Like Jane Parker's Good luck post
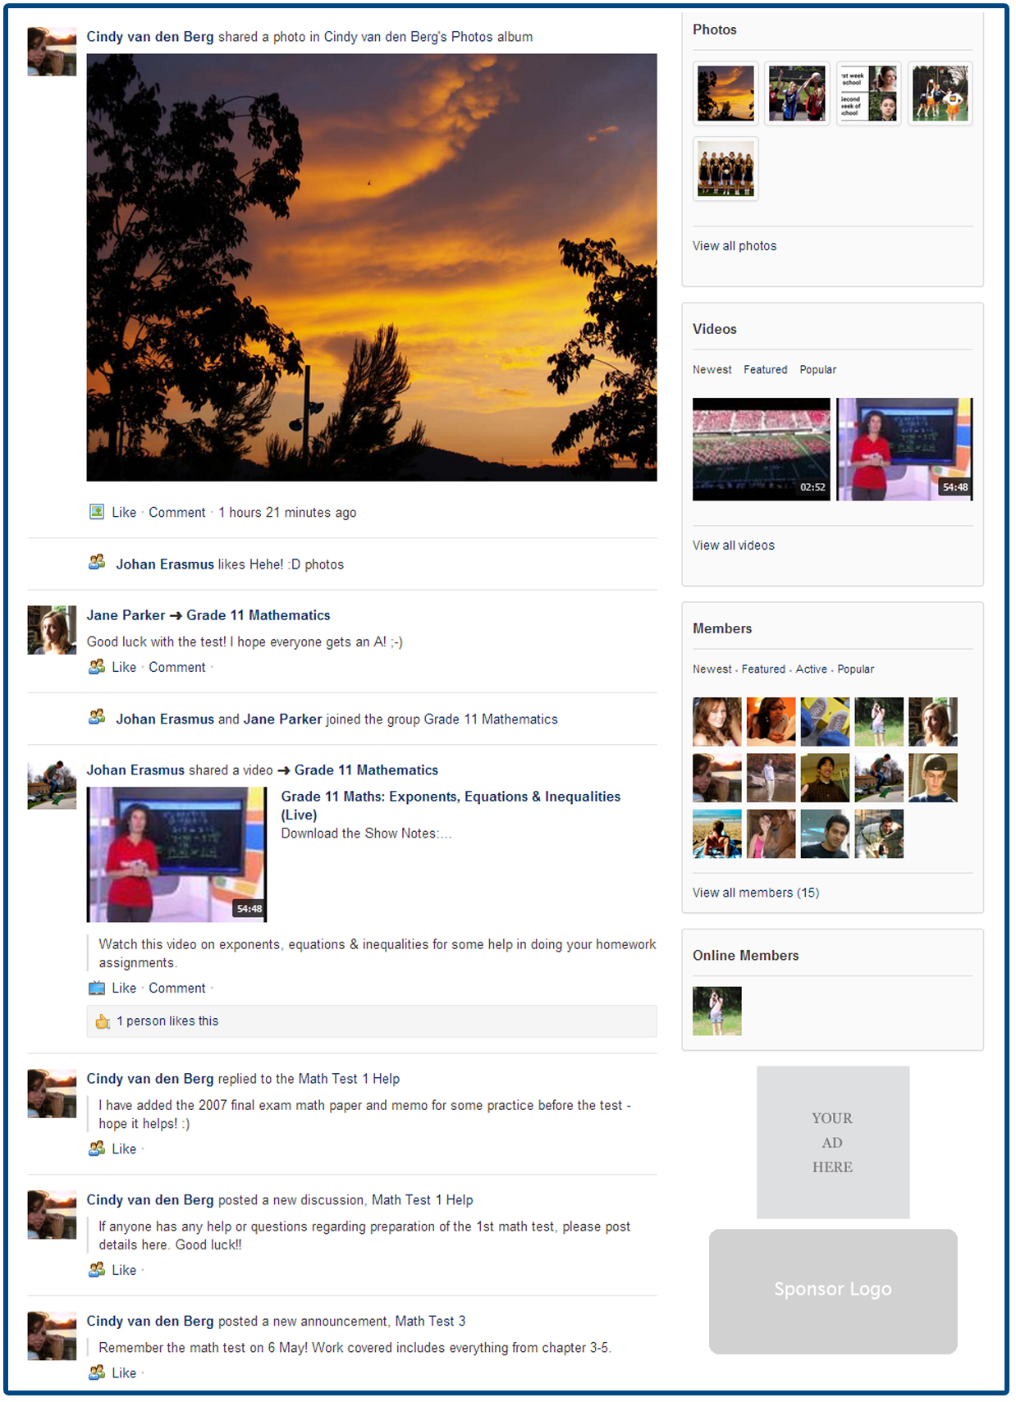Image resolution: width=1016 pixels, height=1402 pixels. pyautogui.click(x=124, y=668)
